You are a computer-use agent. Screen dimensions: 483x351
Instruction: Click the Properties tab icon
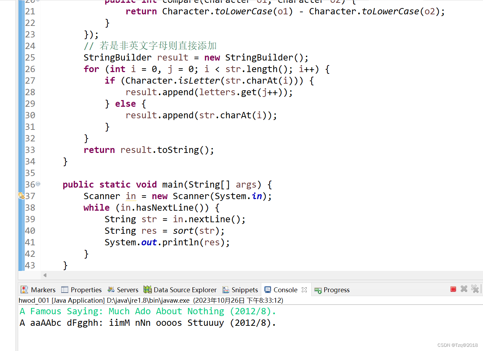[x=65, y=289]
